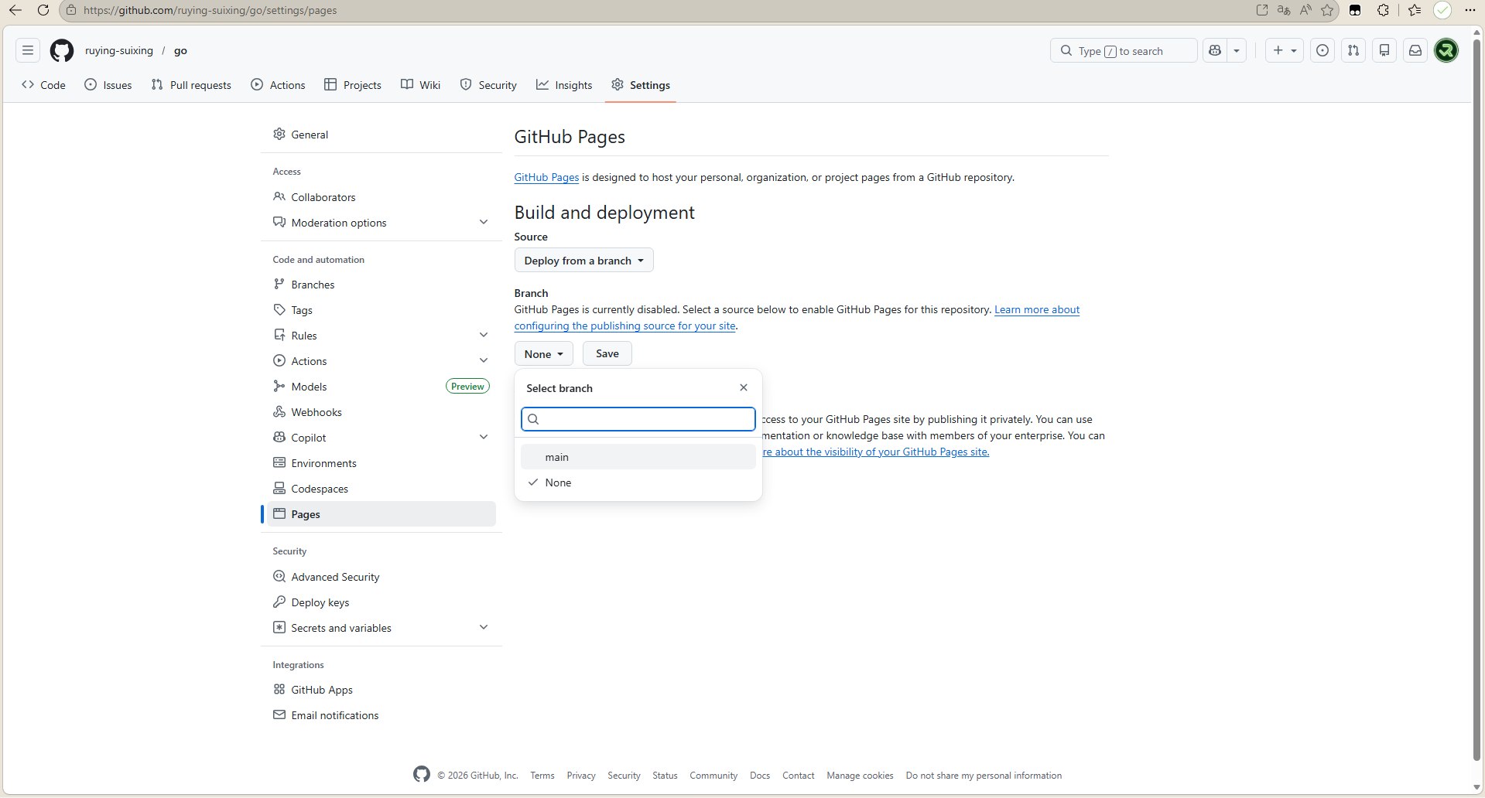
Task: Click the GitHub logo in the footer
Action: pos(422,774)
